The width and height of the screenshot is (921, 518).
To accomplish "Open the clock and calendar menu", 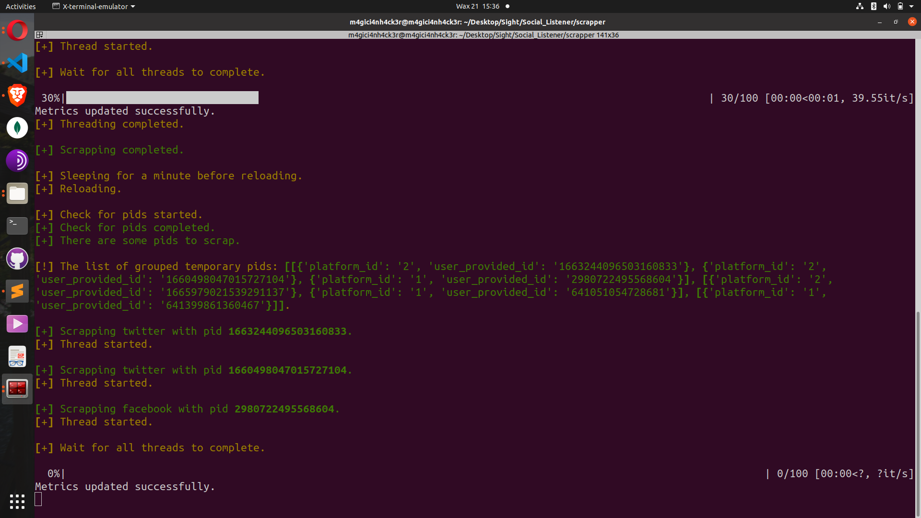I will 478,6.
